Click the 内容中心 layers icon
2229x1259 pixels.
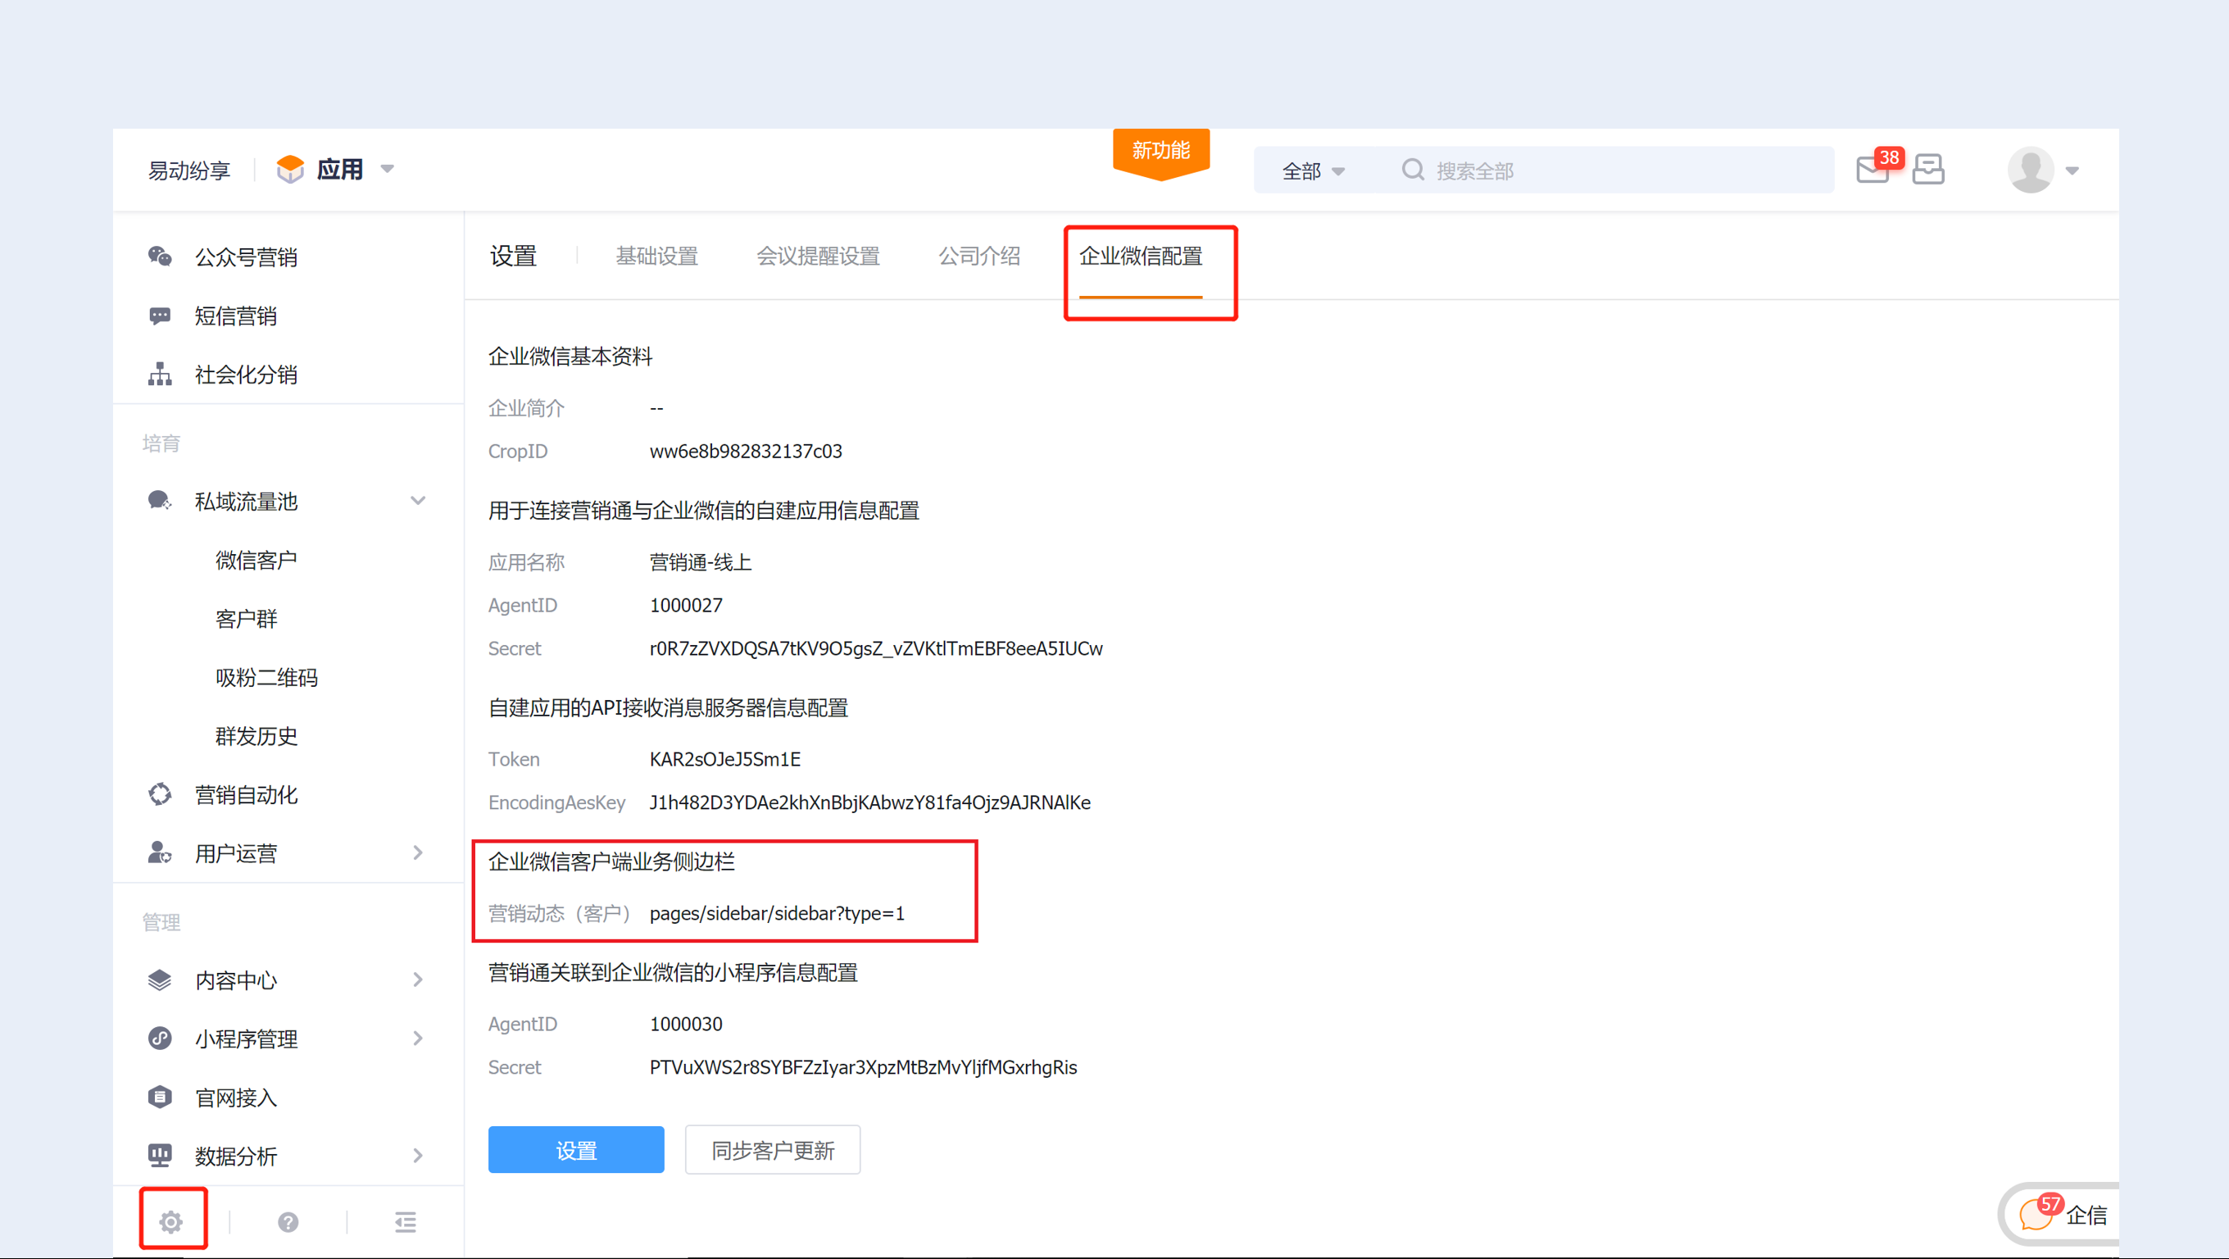[x=160, y=979]
